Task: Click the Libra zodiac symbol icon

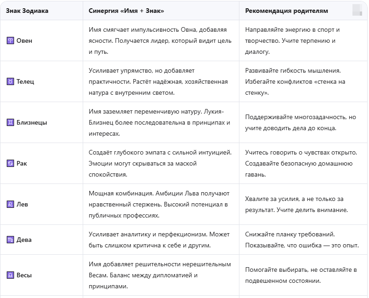Action: click(11, 275)
